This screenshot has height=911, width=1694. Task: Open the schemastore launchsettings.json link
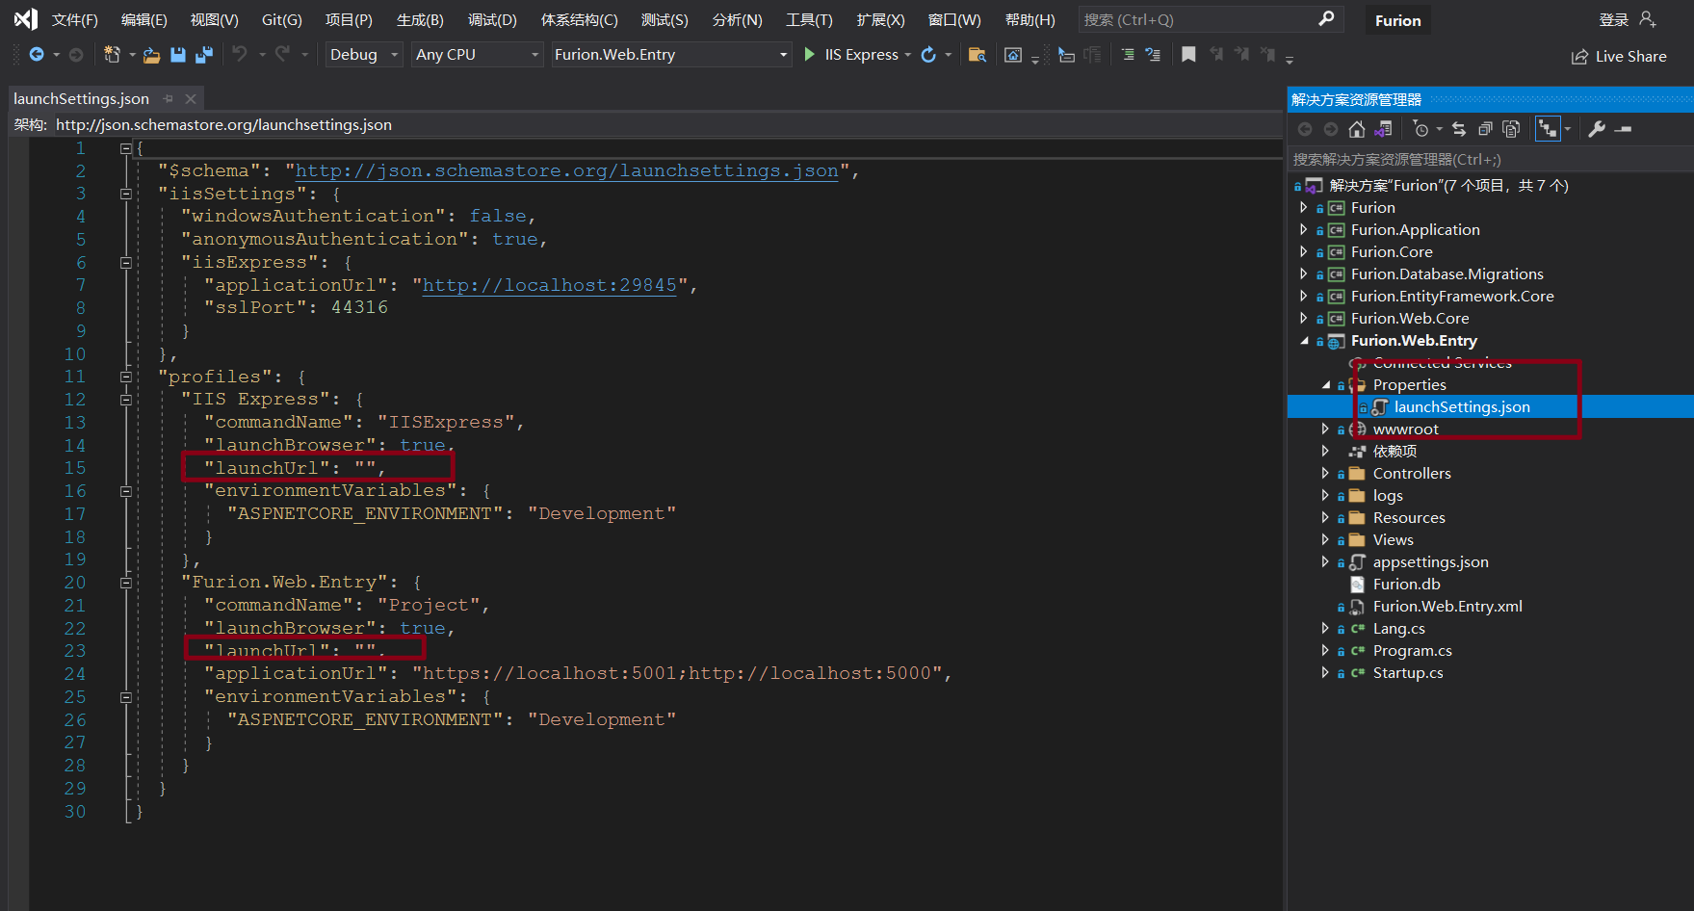566,170
